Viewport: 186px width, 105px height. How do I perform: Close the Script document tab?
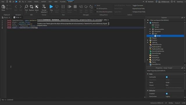(x=21, y=17)
